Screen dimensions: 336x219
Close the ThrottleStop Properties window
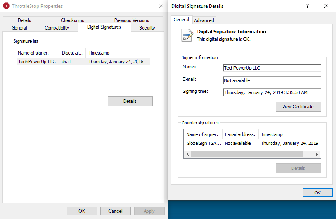pos(161,6)
